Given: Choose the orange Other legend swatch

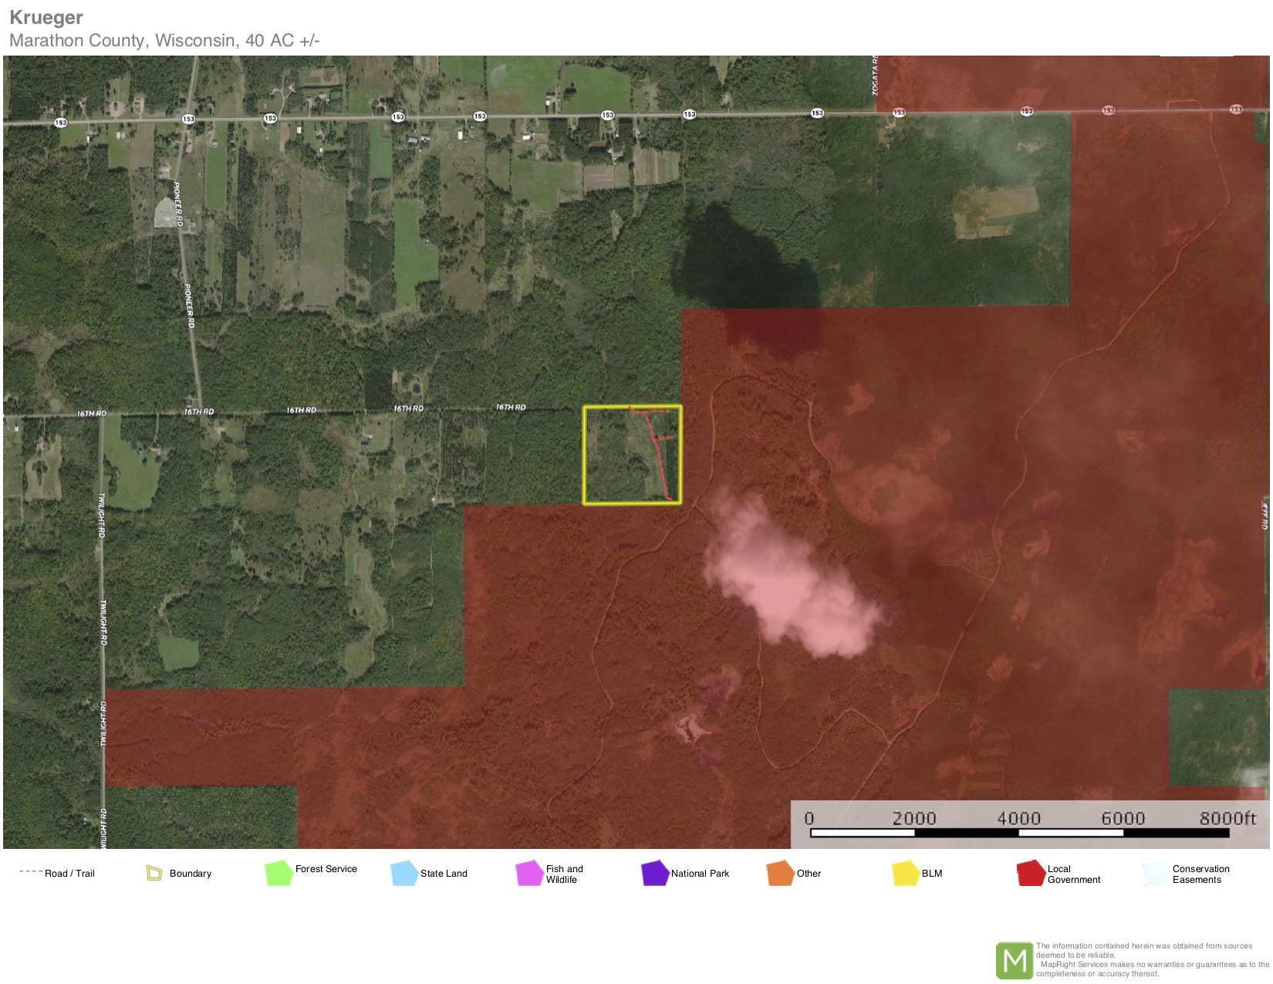Looking at the screenshot, I should pyautogui.click(x=780, y=873).
